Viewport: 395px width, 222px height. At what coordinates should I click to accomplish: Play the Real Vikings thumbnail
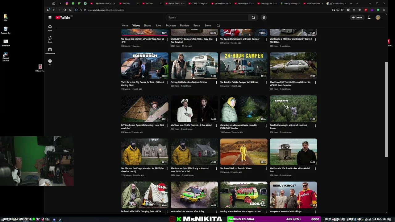(x=293, y=195)
